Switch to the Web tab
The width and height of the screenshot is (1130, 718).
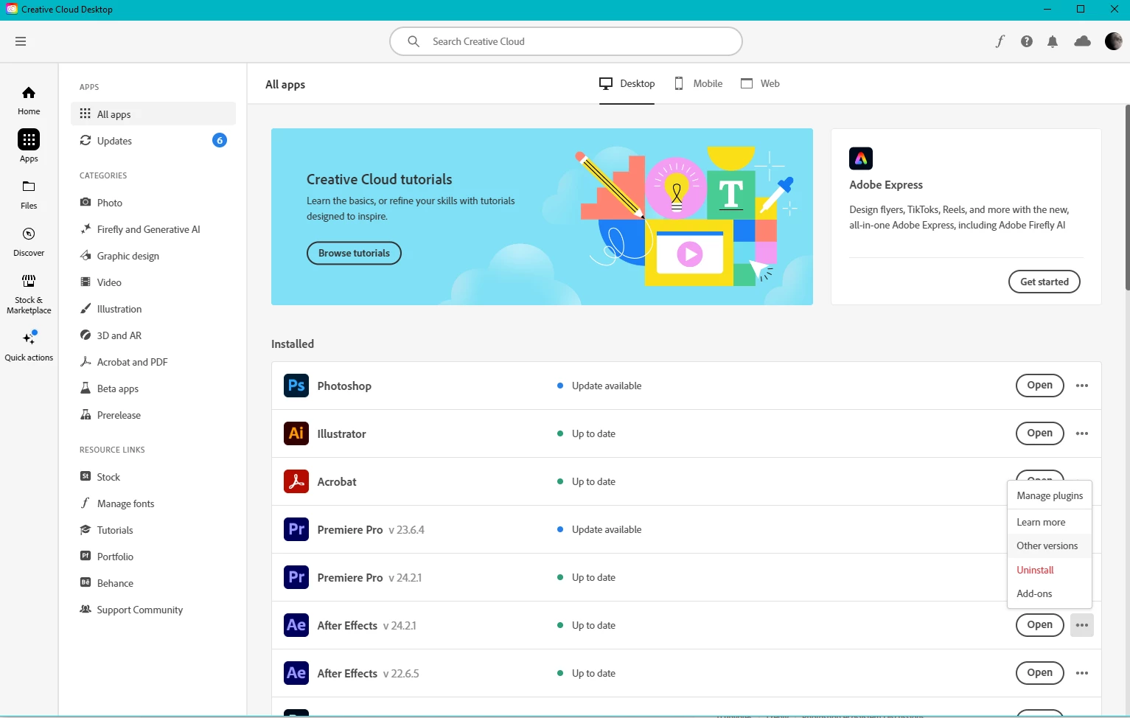click(760, 83)
